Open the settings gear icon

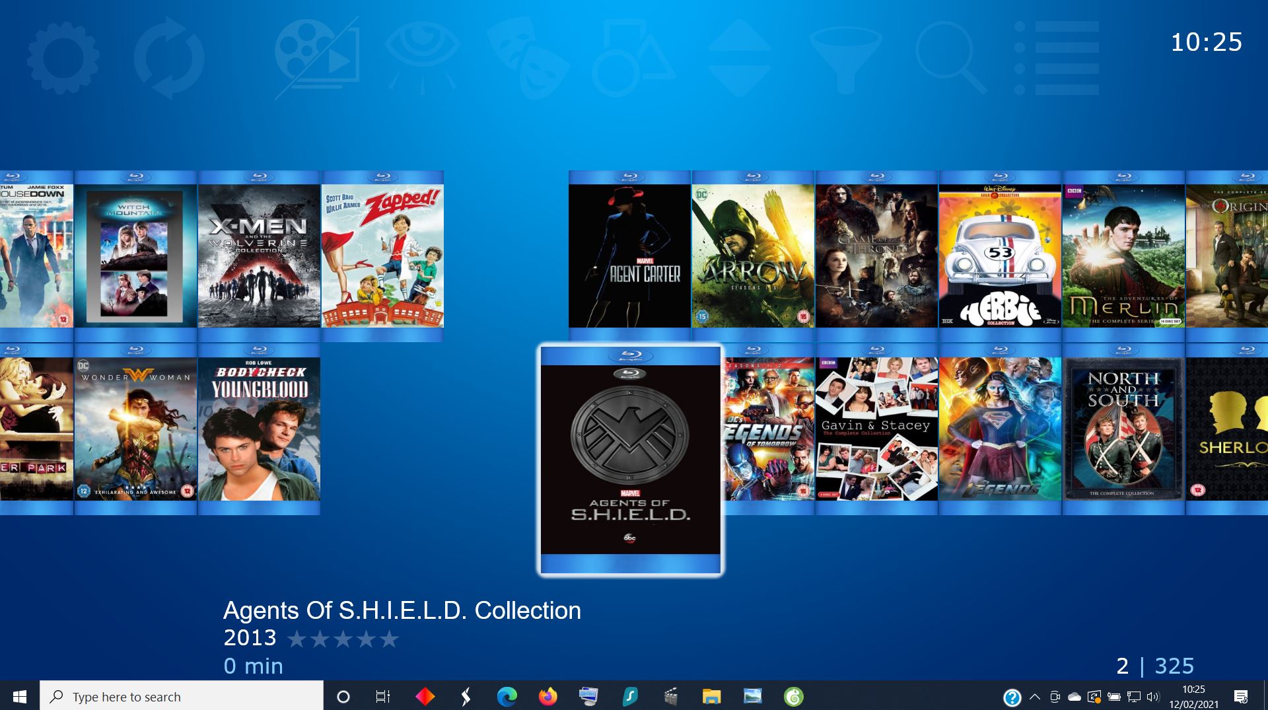pyautogui.click(x=63, y=59)
